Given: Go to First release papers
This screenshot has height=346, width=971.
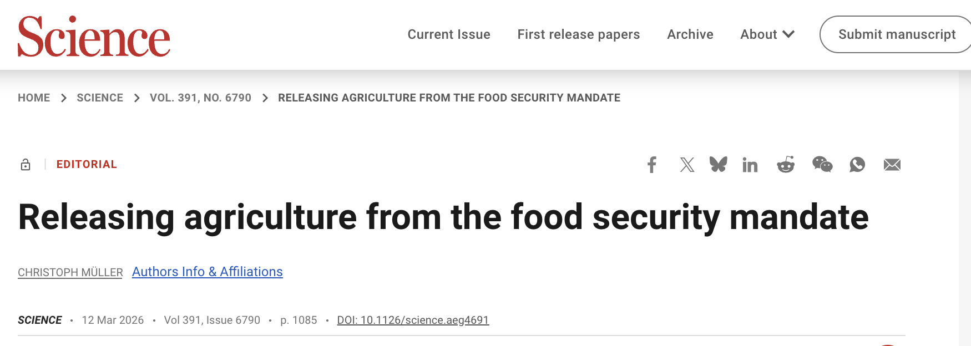Looking at the screenshot, I should (578, 34).
